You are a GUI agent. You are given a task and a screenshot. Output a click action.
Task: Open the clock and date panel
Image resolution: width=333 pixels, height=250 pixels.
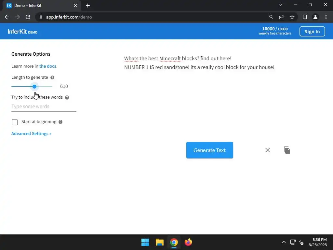point(318,242)
